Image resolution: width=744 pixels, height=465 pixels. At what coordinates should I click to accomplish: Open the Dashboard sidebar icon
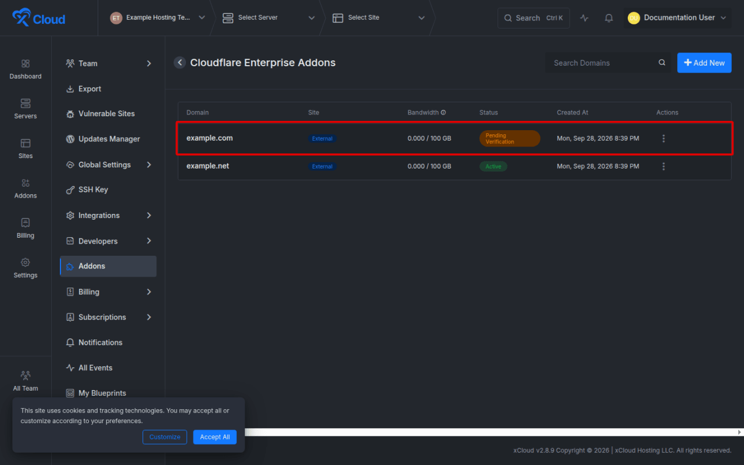point(26,63)
